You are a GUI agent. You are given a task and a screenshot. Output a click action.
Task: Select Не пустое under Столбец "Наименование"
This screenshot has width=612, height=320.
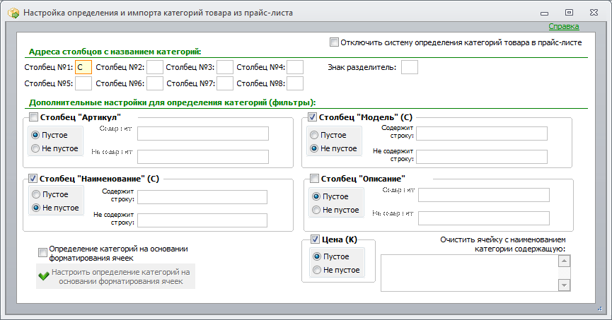[36, 208]
